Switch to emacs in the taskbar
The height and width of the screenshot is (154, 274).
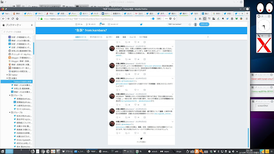pyautogui.click(x=104, y=151)
